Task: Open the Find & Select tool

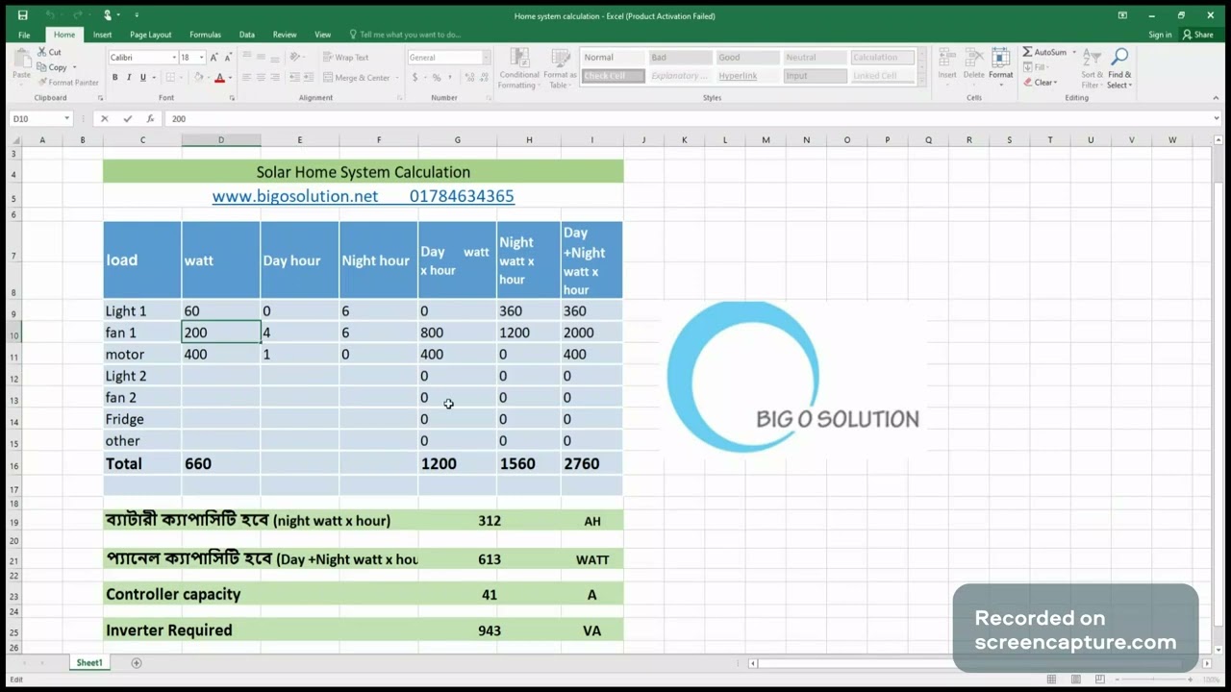Action: [x=1119, y=68]
